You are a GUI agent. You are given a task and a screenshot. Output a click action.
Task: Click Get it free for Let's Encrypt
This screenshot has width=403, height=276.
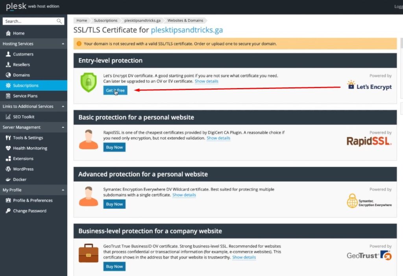tap(115, 90)
